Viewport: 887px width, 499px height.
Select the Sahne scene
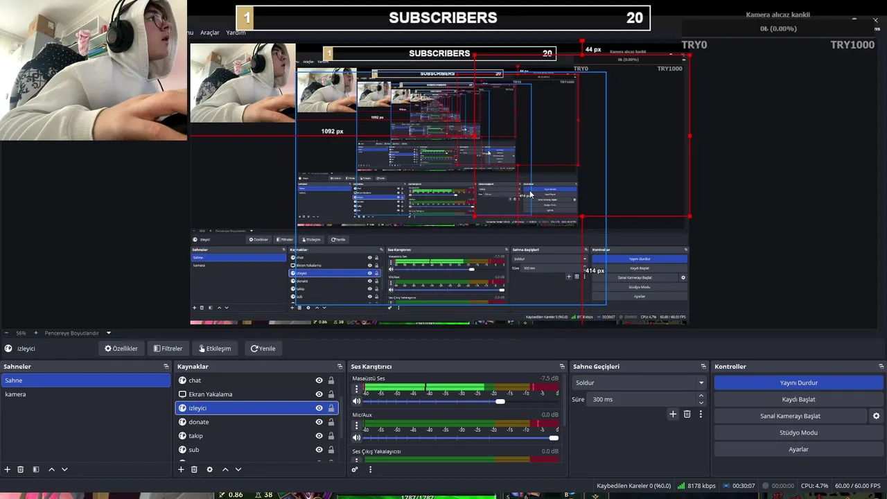point(85,380)
